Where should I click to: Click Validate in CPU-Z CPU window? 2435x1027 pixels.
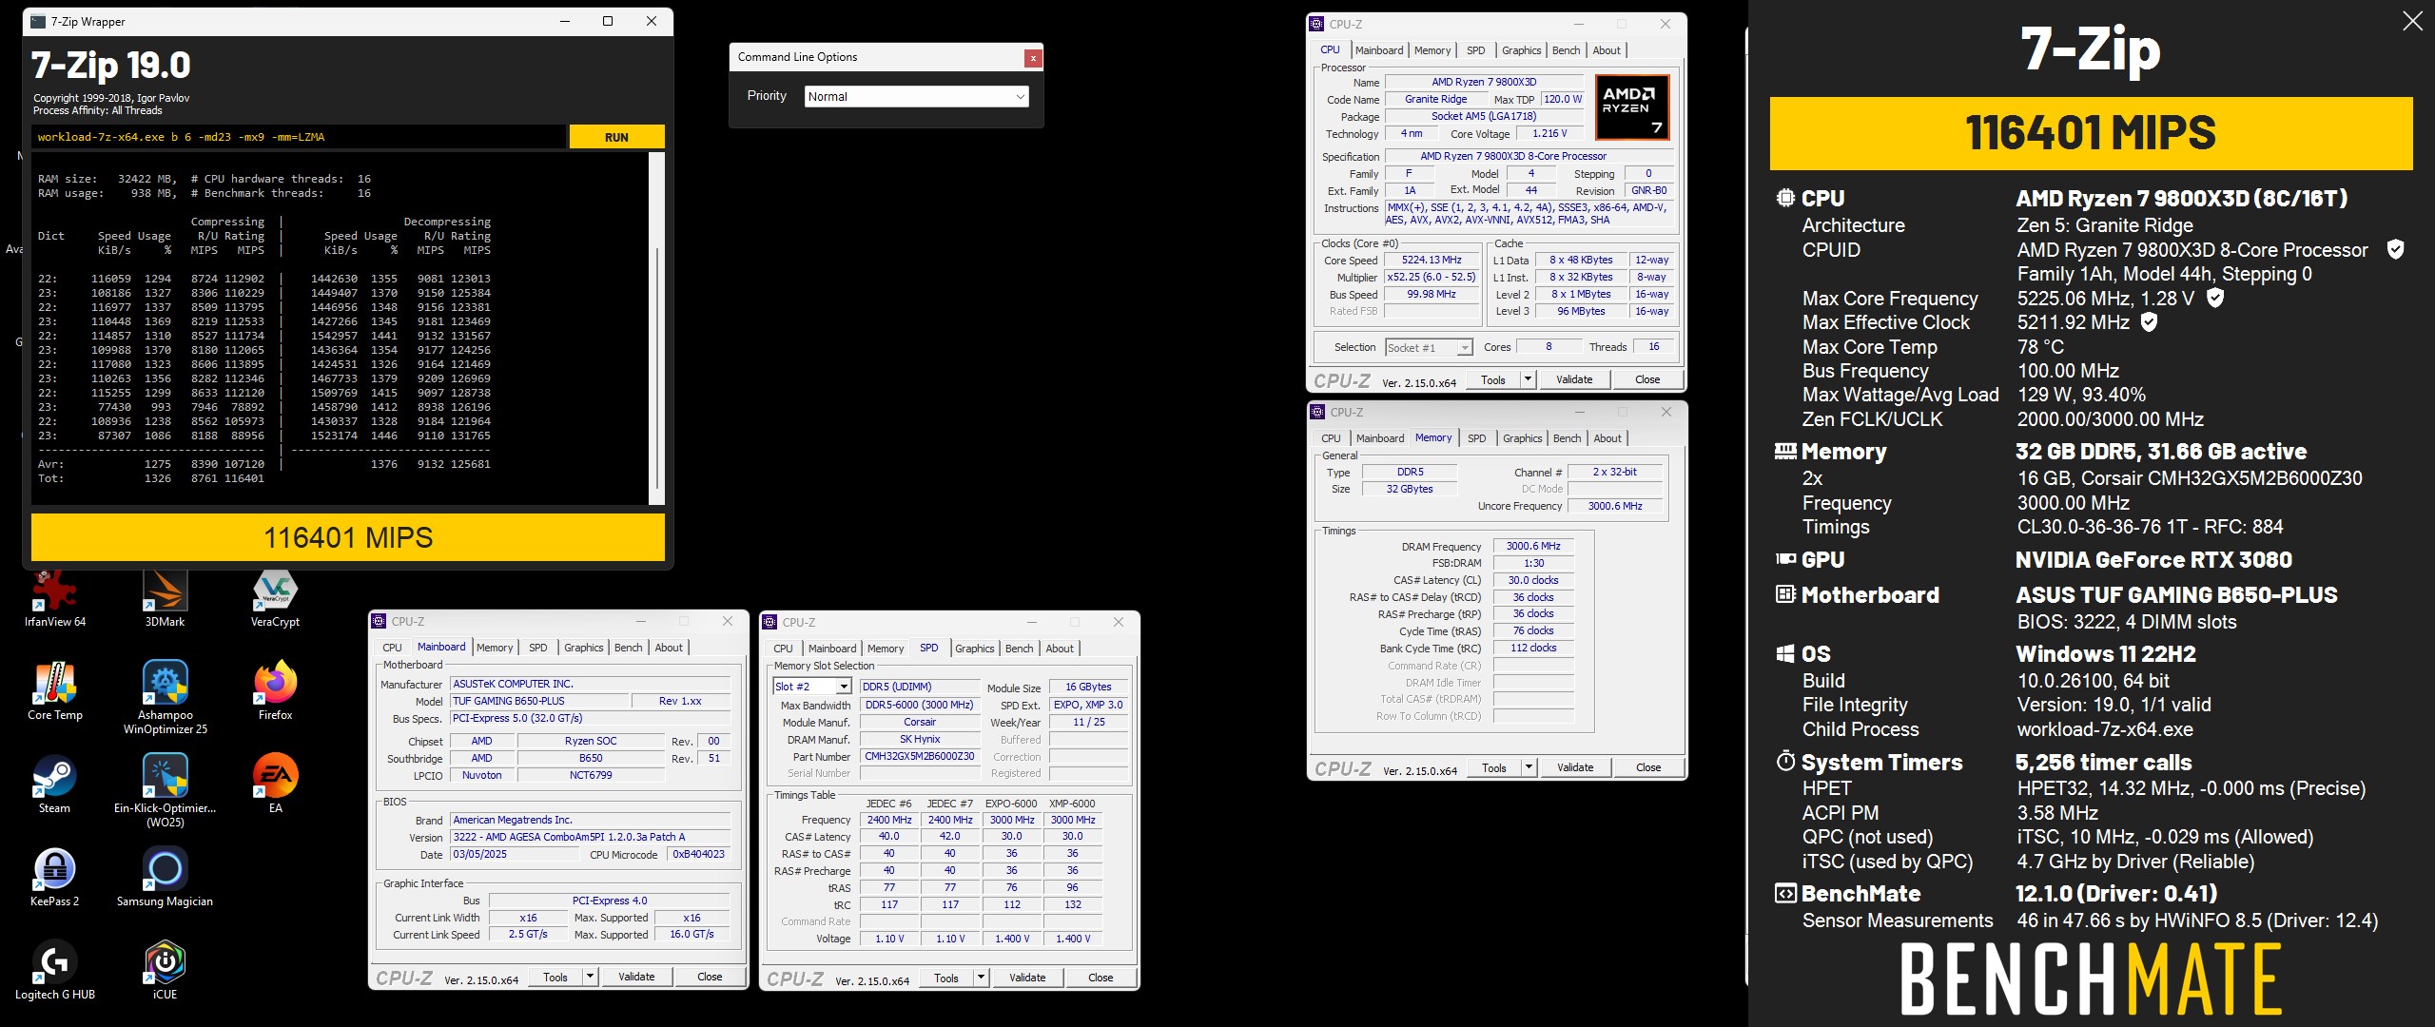(1573, 379)
